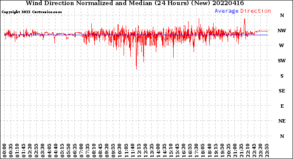Screen dimensions: 293x159
Task: Click the 15:45 time label
Action: pyautogui.click(x=177, y=151)
